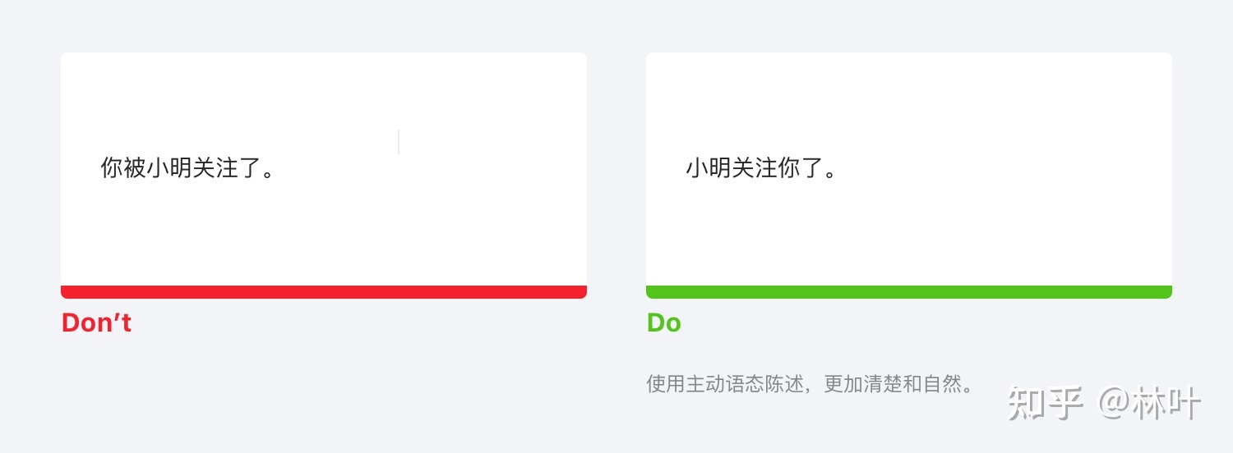This screenshot has height=453, width=1233.
Task: Click the sentence "你被小明关注了。"
Action: tap(187, 168)
